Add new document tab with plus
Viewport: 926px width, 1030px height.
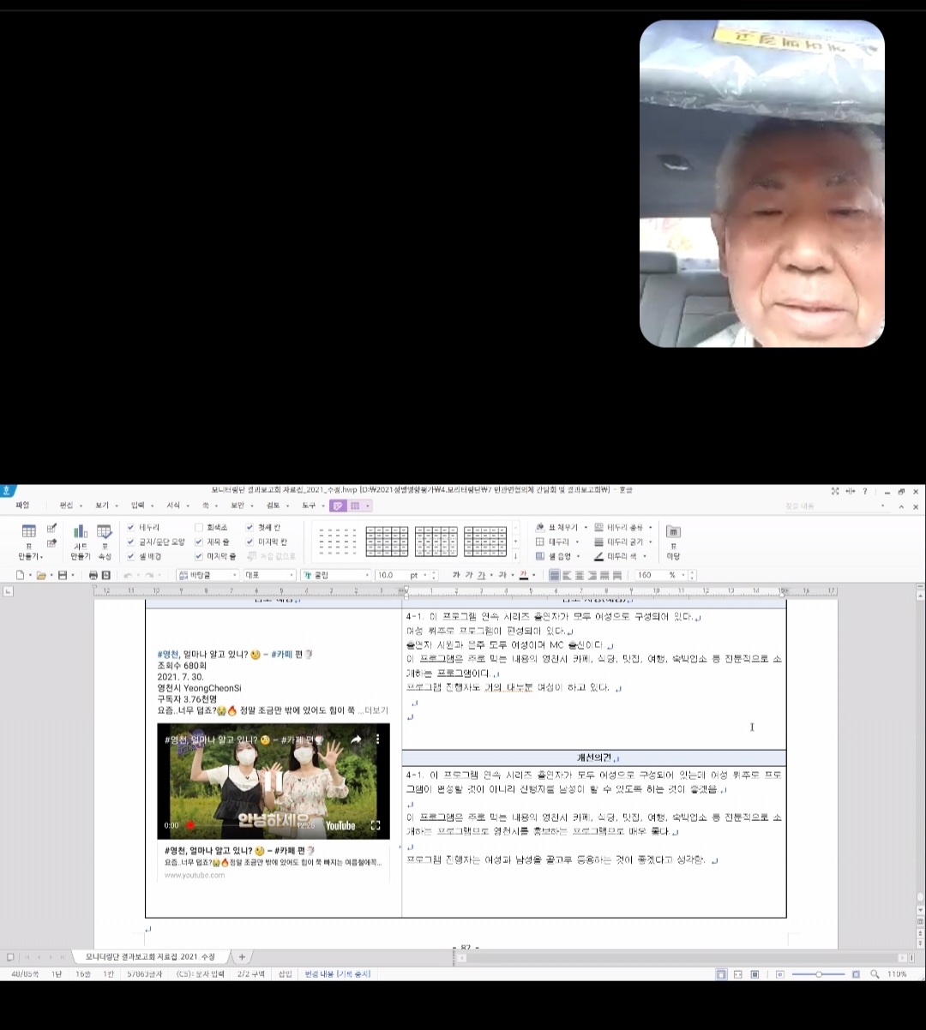pyautogui.click(x=241, y=957)
